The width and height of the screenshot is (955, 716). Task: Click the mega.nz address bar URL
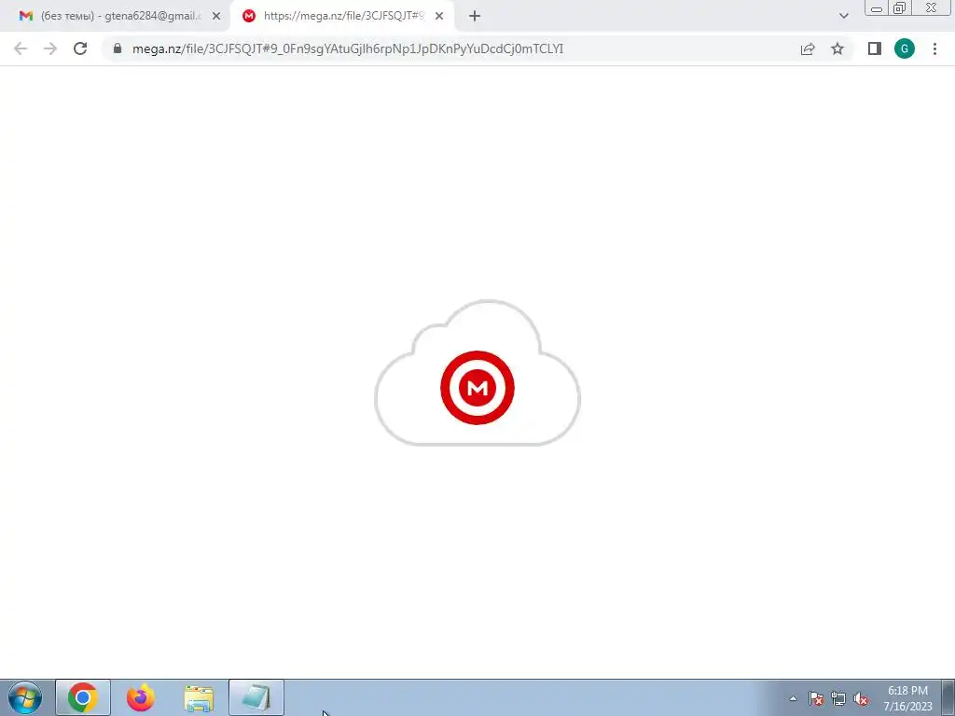(347, 48)
